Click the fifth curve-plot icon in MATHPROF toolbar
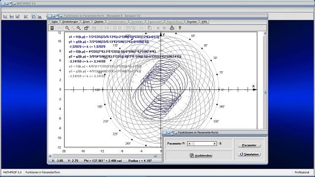Viewport: 315px width, 177px height. point(33,16)
